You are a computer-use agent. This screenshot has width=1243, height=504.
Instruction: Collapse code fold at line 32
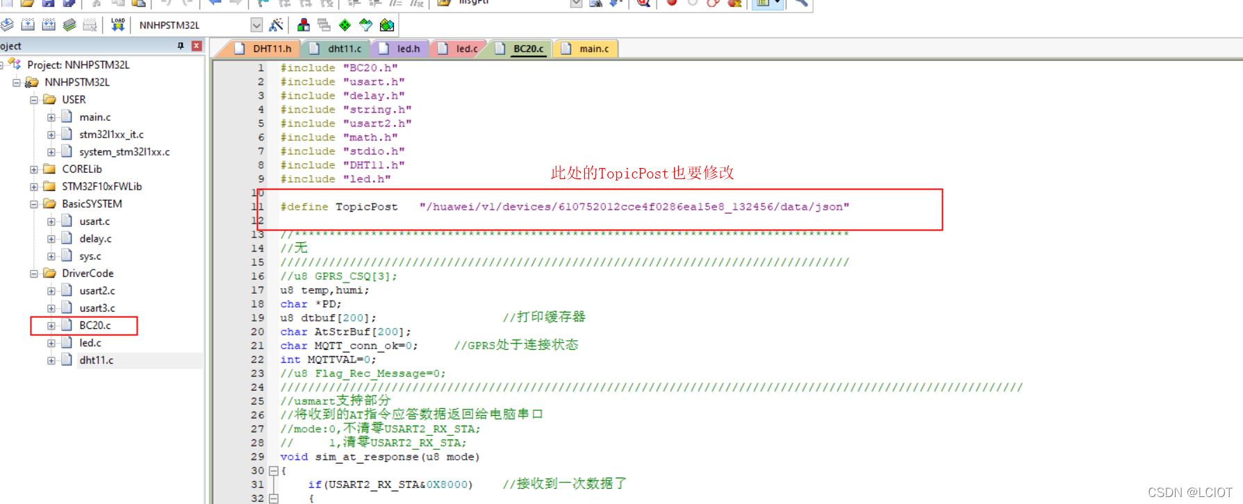(x=274, y=498)
